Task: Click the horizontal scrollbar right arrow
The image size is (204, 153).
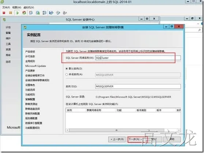Action: pyautogui.click(x=179, y=130)
